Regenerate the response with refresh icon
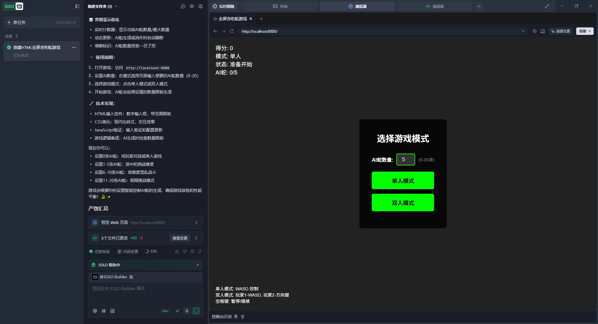 coord(200,251)
